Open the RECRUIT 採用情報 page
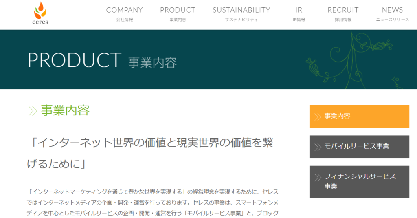 tap(343, 14)
